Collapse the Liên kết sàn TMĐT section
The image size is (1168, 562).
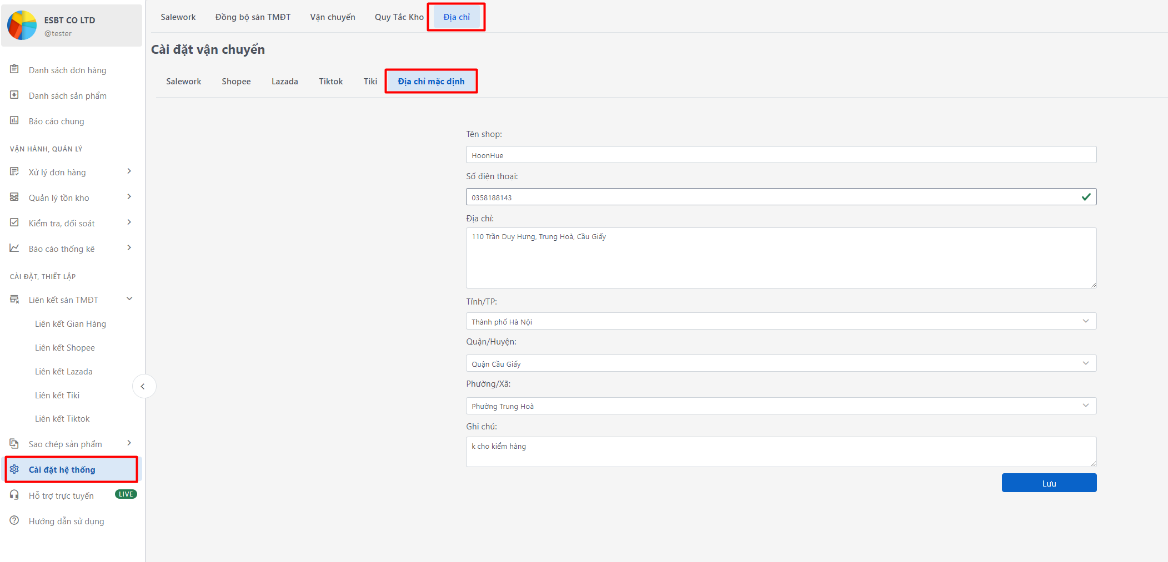(129, 299)
